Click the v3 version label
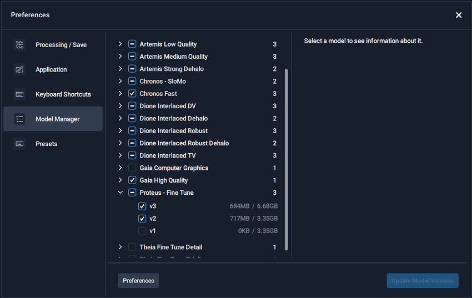The width and height of the screenshot is (472, 298). coord(153,206)
